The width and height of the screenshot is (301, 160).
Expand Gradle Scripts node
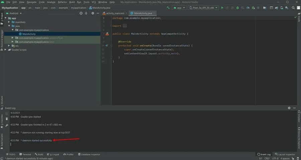tap(6, 50)
